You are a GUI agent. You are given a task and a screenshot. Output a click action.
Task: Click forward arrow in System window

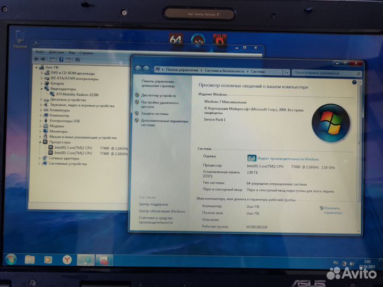point(146,69)
